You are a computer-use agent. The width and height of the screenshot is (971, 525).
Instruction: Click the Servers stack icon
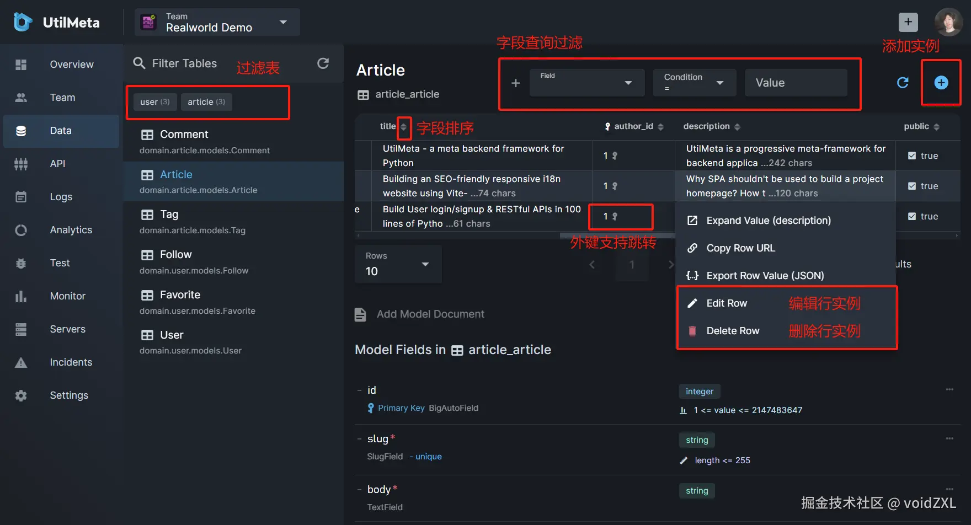tap(21, 329)
